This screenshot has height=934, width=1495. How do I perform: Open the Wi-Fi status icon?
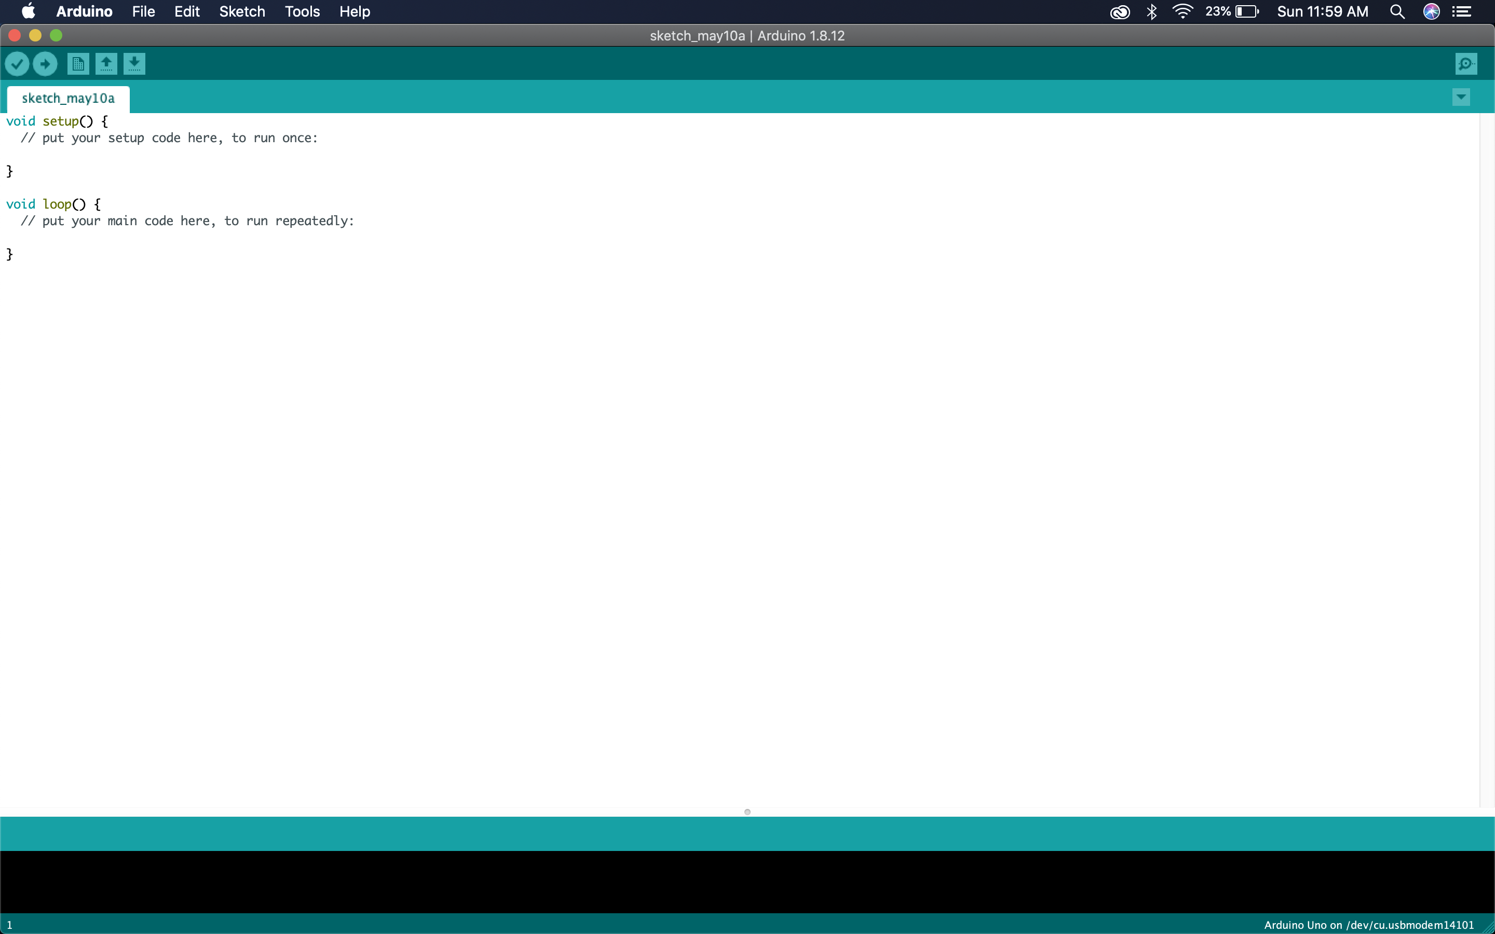pos(1182,11)
